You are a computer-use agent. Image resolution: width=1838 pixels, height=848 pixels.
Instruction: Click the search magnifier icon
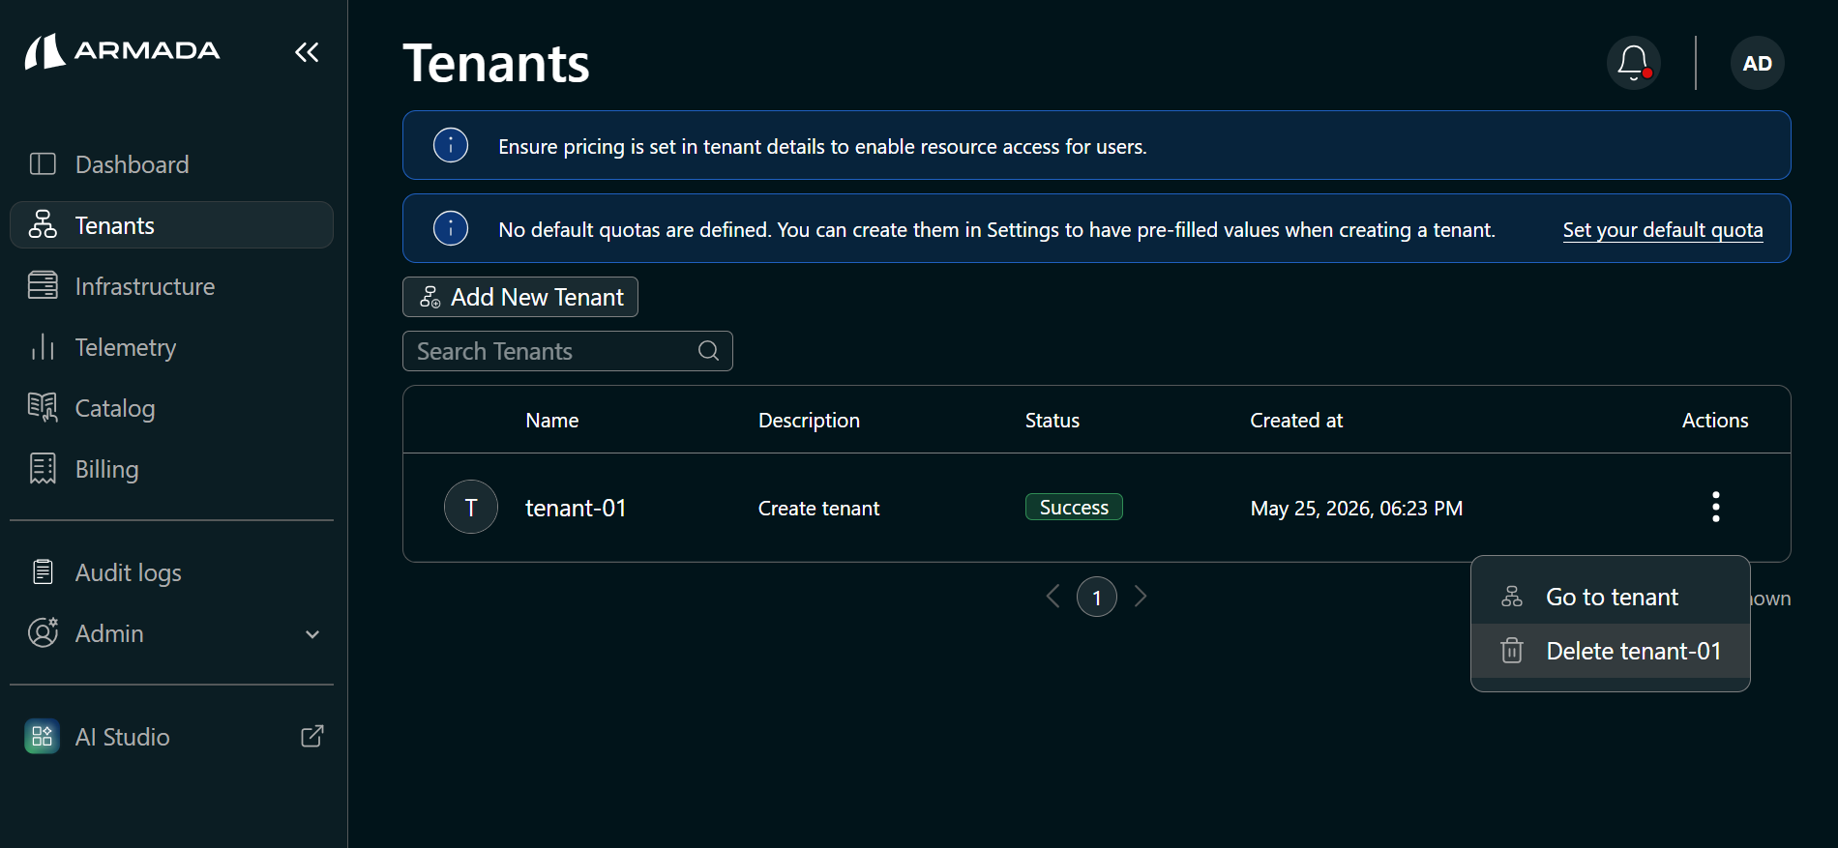tap(708, 351)
